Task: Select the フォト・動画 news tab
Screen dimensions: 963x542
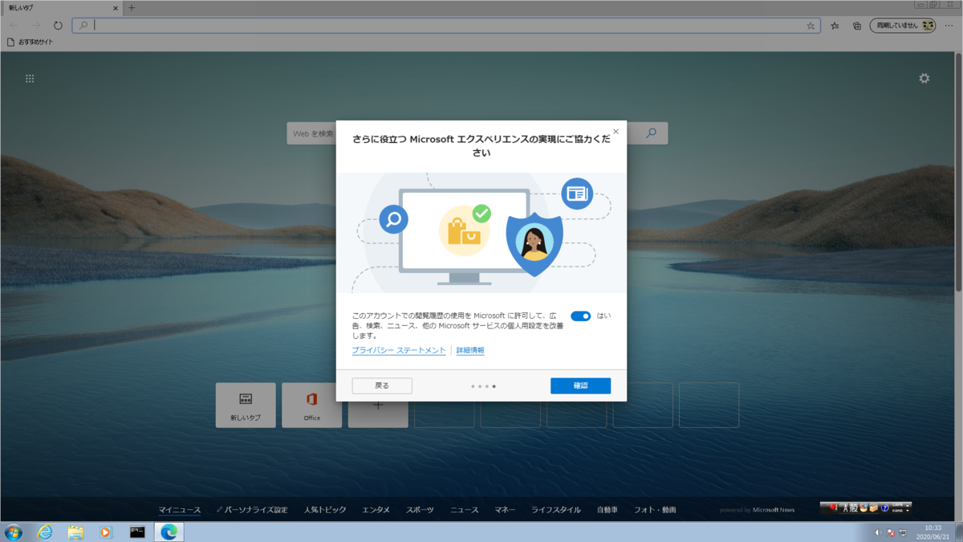Action: 655,510
